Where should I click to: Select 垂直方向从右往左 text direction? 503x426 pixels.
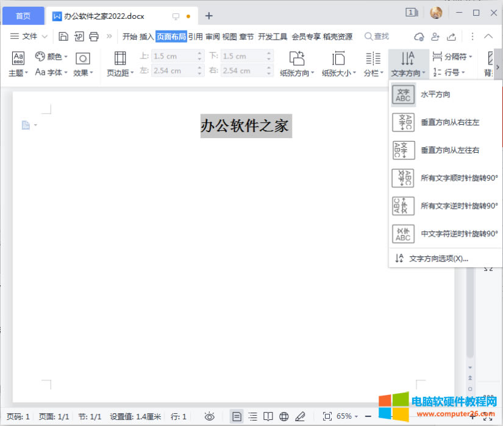[x=445, y=122]
